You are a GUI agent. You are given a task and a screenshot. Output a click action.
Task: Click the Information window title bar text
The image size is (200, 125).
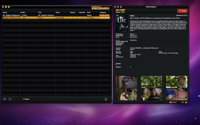(x=151, y=7)
